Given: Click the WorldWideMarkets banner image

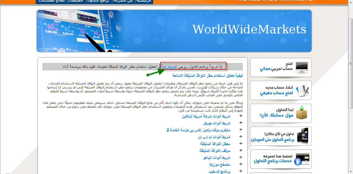Looking at the screenshot, I should [174, 31].
